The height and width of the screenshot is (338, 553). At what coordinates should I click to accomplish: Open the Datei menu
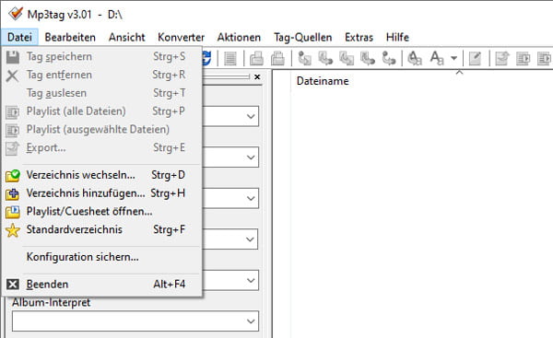19,37
